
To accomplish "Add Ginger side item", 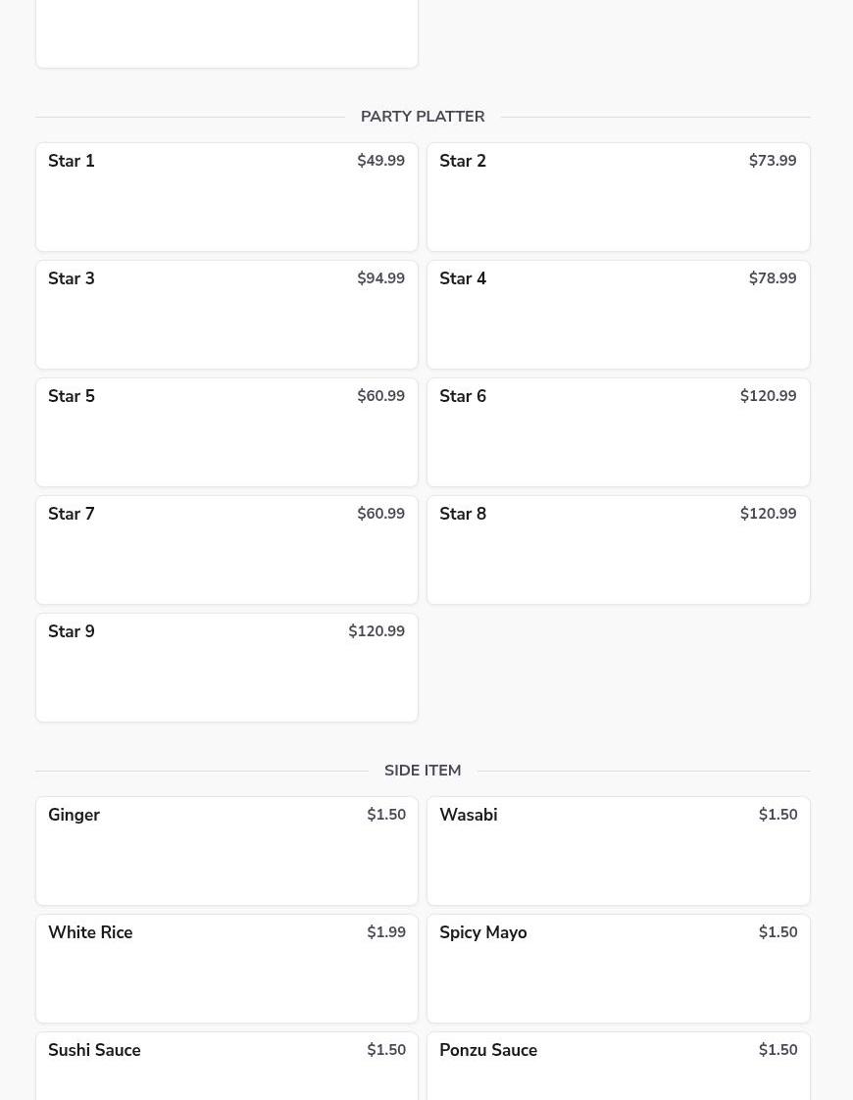I will 226,851.
